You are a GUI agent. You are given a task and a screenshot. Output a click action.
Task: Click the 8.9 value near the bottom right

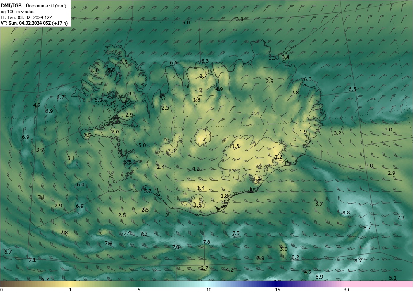tap(319, 276)
